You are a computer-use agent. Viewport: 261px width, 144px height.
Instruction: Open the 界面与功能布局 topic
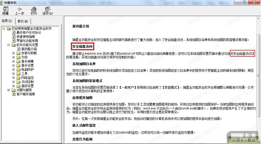pyautogui.click(x=27, y=41)
